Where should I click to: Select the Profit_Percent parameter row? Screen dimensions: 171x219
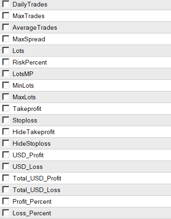[85, 201]
